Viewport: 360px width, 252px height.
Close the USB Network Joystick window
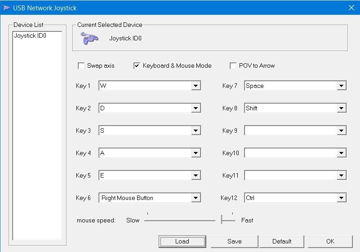pos(351,8)
